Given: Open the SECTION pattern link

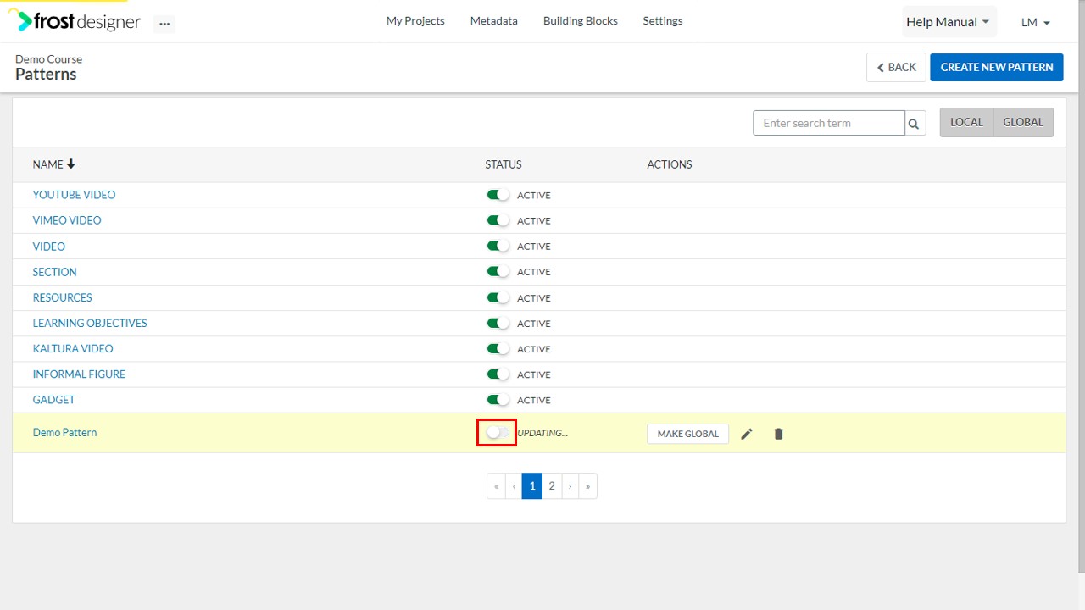Looking at the screenshot, I should tap(55, 271).
